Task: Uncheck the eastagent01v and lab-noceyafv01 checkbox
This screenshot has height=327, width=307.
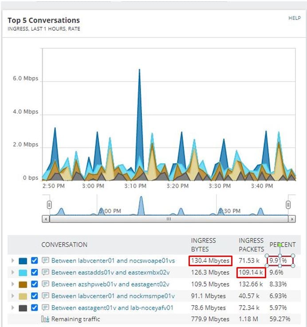Action: pos(35,308)
